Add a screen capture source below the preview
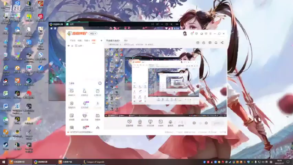This screenshot has width=293, height=165. [x=130, y=123]
